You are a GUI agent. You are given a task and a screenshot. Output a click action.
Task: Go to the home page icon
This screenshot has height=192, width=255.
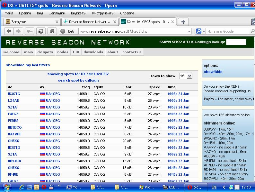(x=52, y=31)
